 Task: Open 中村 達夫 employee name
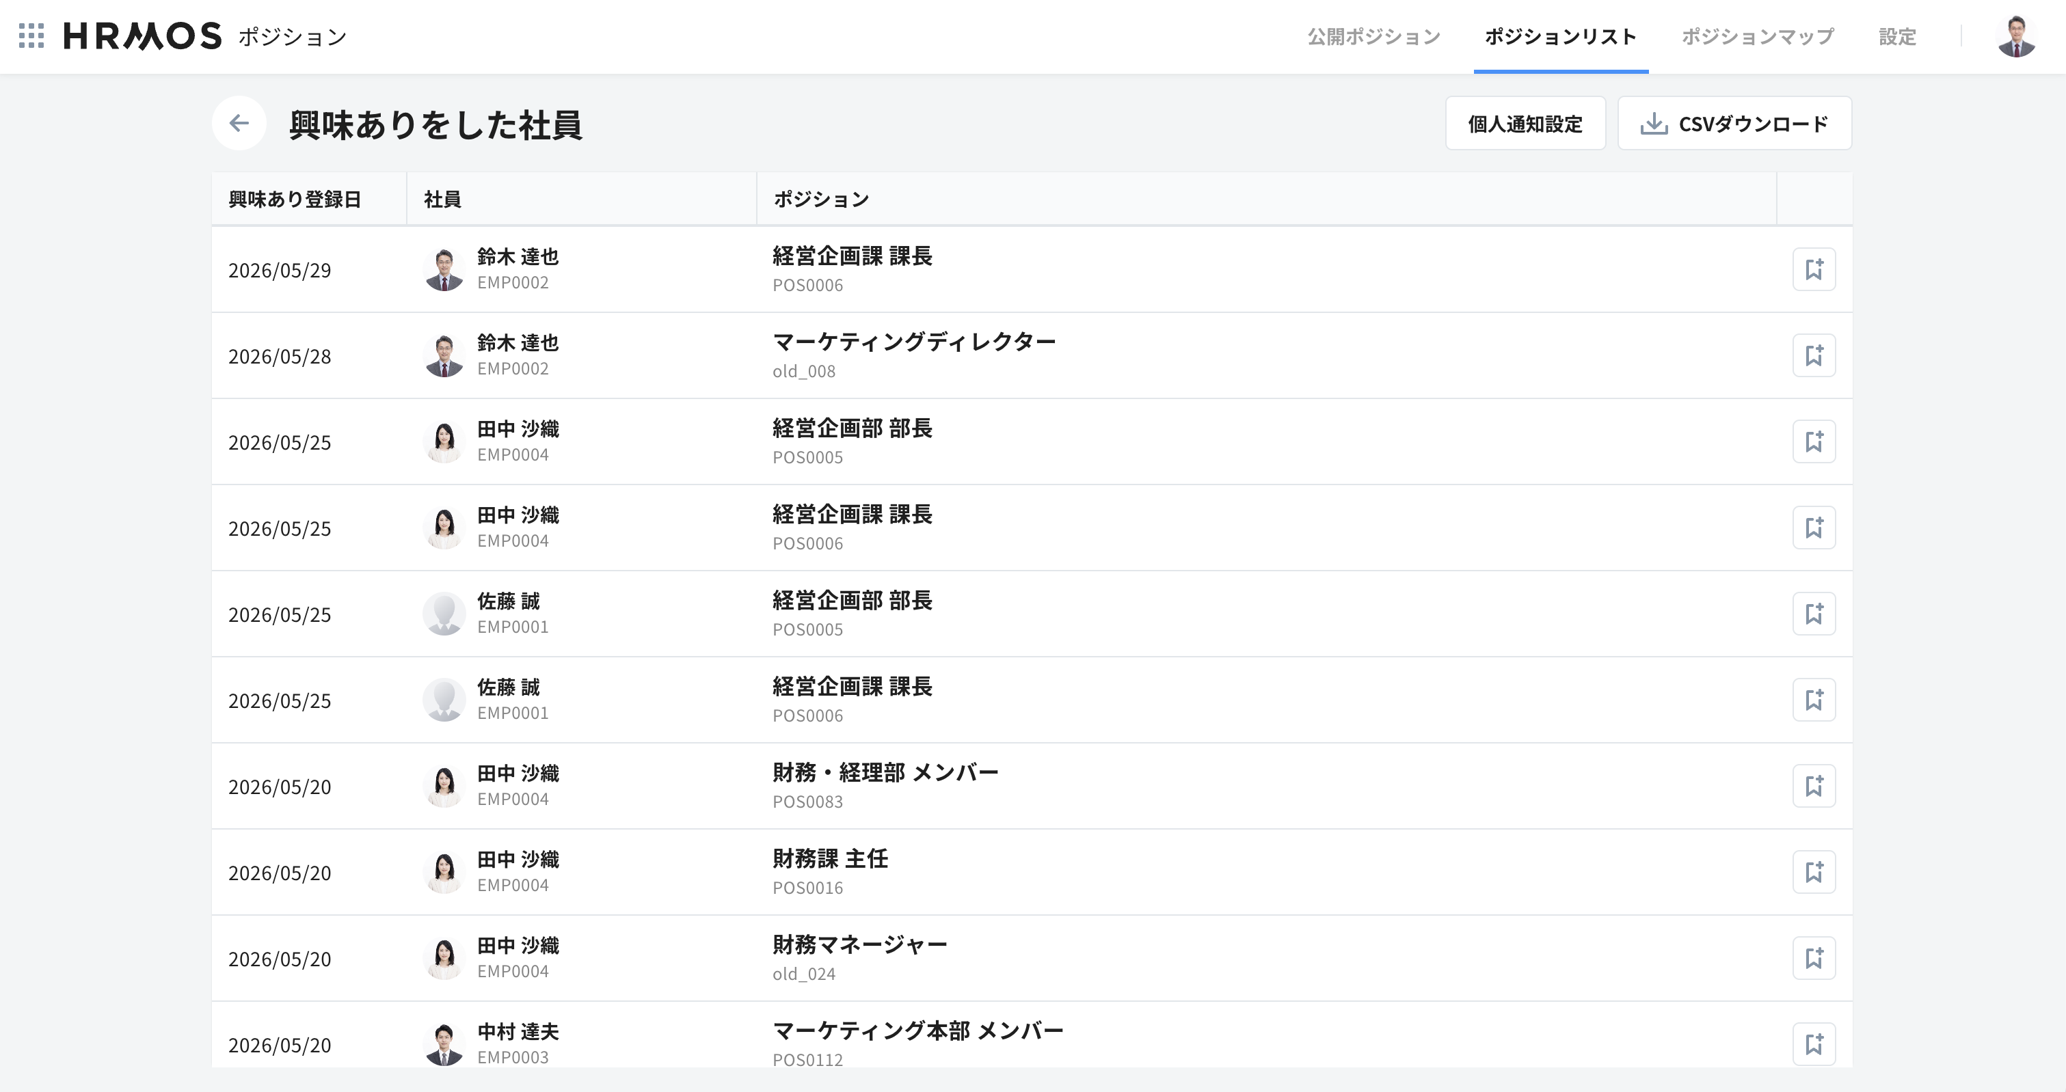point(518,1032)
